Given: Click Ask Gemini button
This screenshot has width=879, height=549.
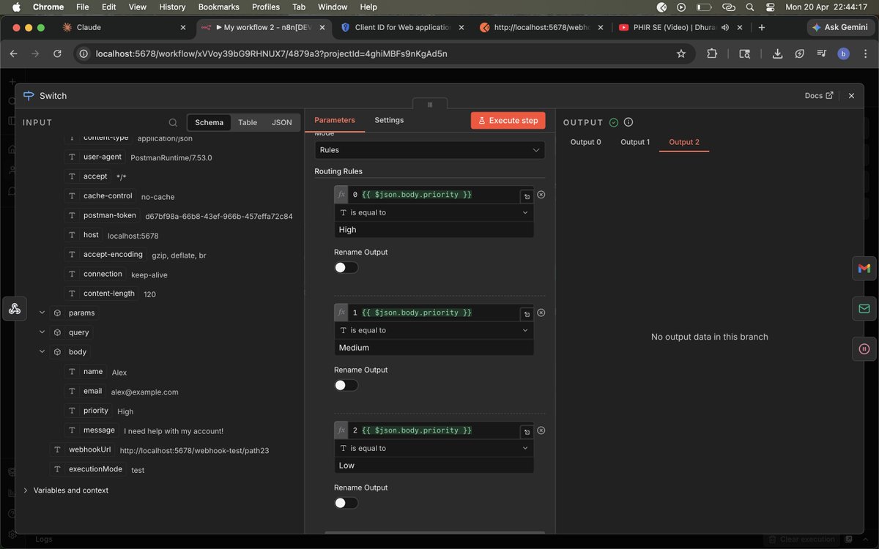Looking at the screenshot, I should (x=841, y=27).
